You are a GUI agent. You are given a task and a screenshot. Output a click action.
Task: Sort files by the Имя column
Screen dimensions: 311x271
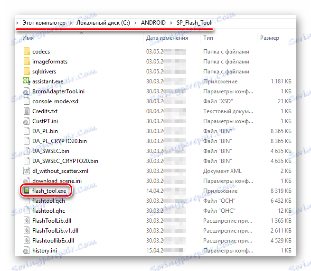pyautogui.click(x=28, y=37)
